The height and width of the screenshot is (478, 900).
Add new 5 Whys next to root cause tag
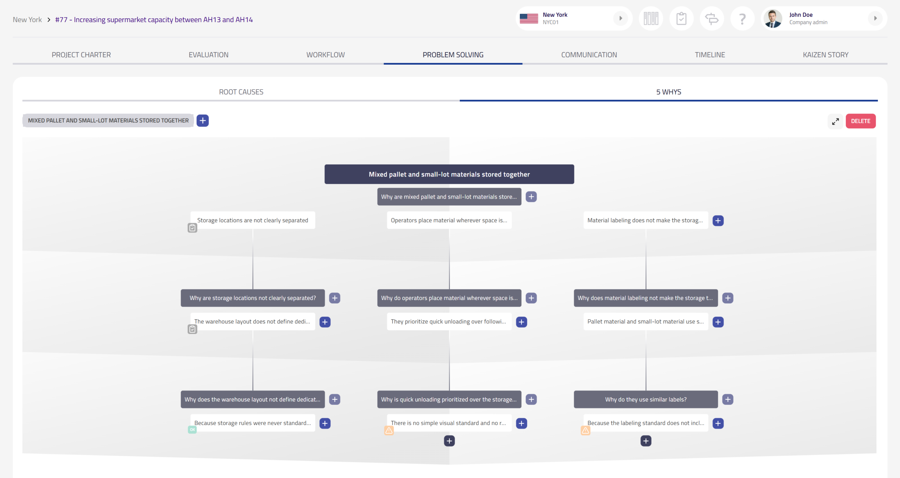tap(202, 121)
